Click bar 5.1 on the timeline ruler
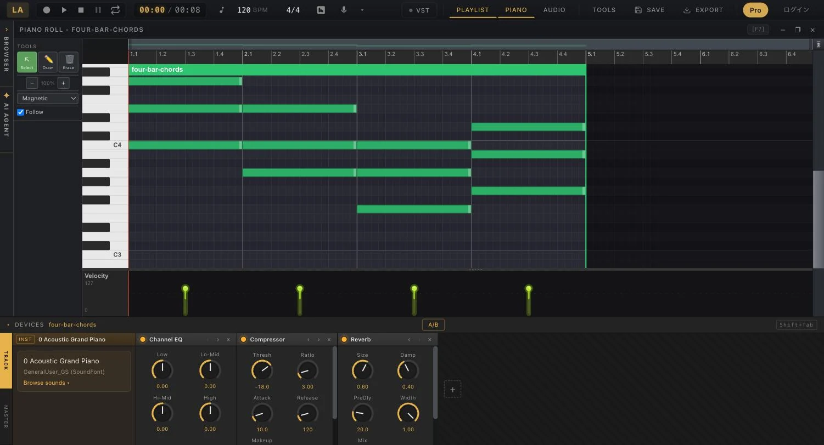824x445 pixels. point(591,54)
